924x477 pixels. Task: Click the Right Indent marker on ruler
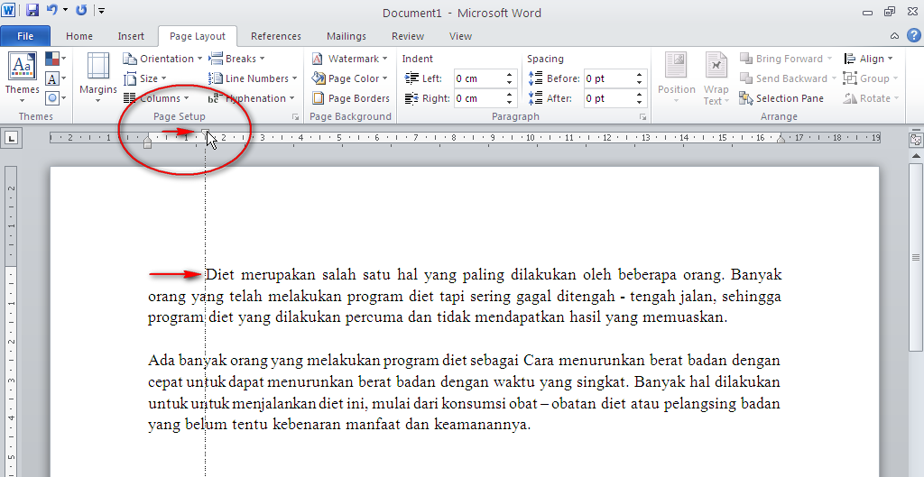point(781,140)
